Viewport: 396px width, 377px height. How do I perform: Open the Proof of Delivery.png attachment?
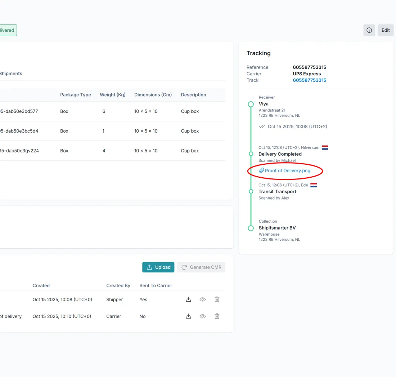point(287,171)
